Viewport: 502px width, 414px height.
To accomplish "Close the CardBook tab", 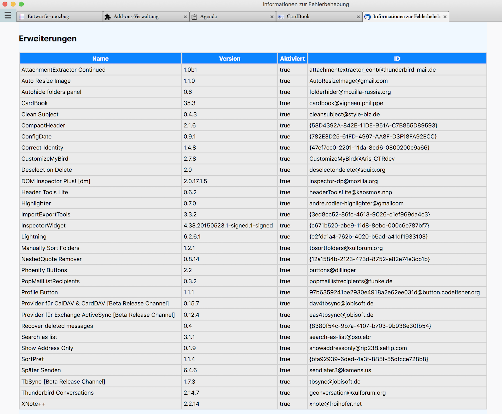I will pyautogui.click(x=358, y=17).
